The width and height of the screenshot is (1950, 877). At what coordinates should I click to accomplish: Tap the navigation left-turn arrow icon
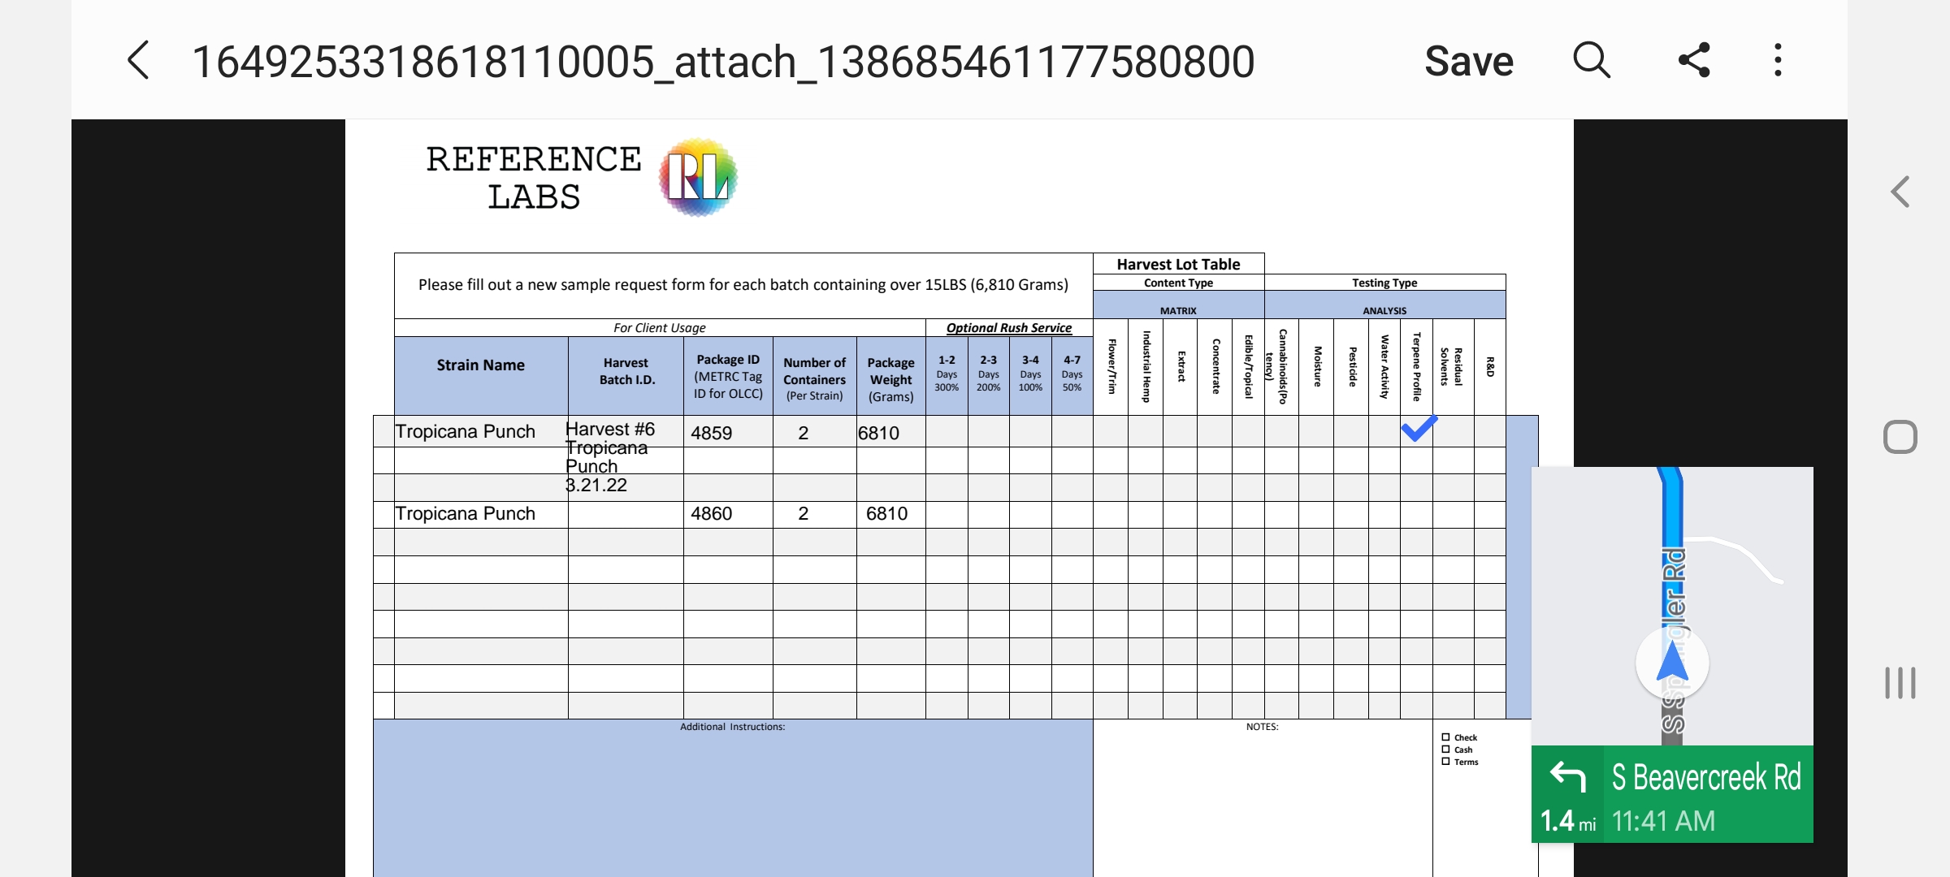[x=1567, y=776]
